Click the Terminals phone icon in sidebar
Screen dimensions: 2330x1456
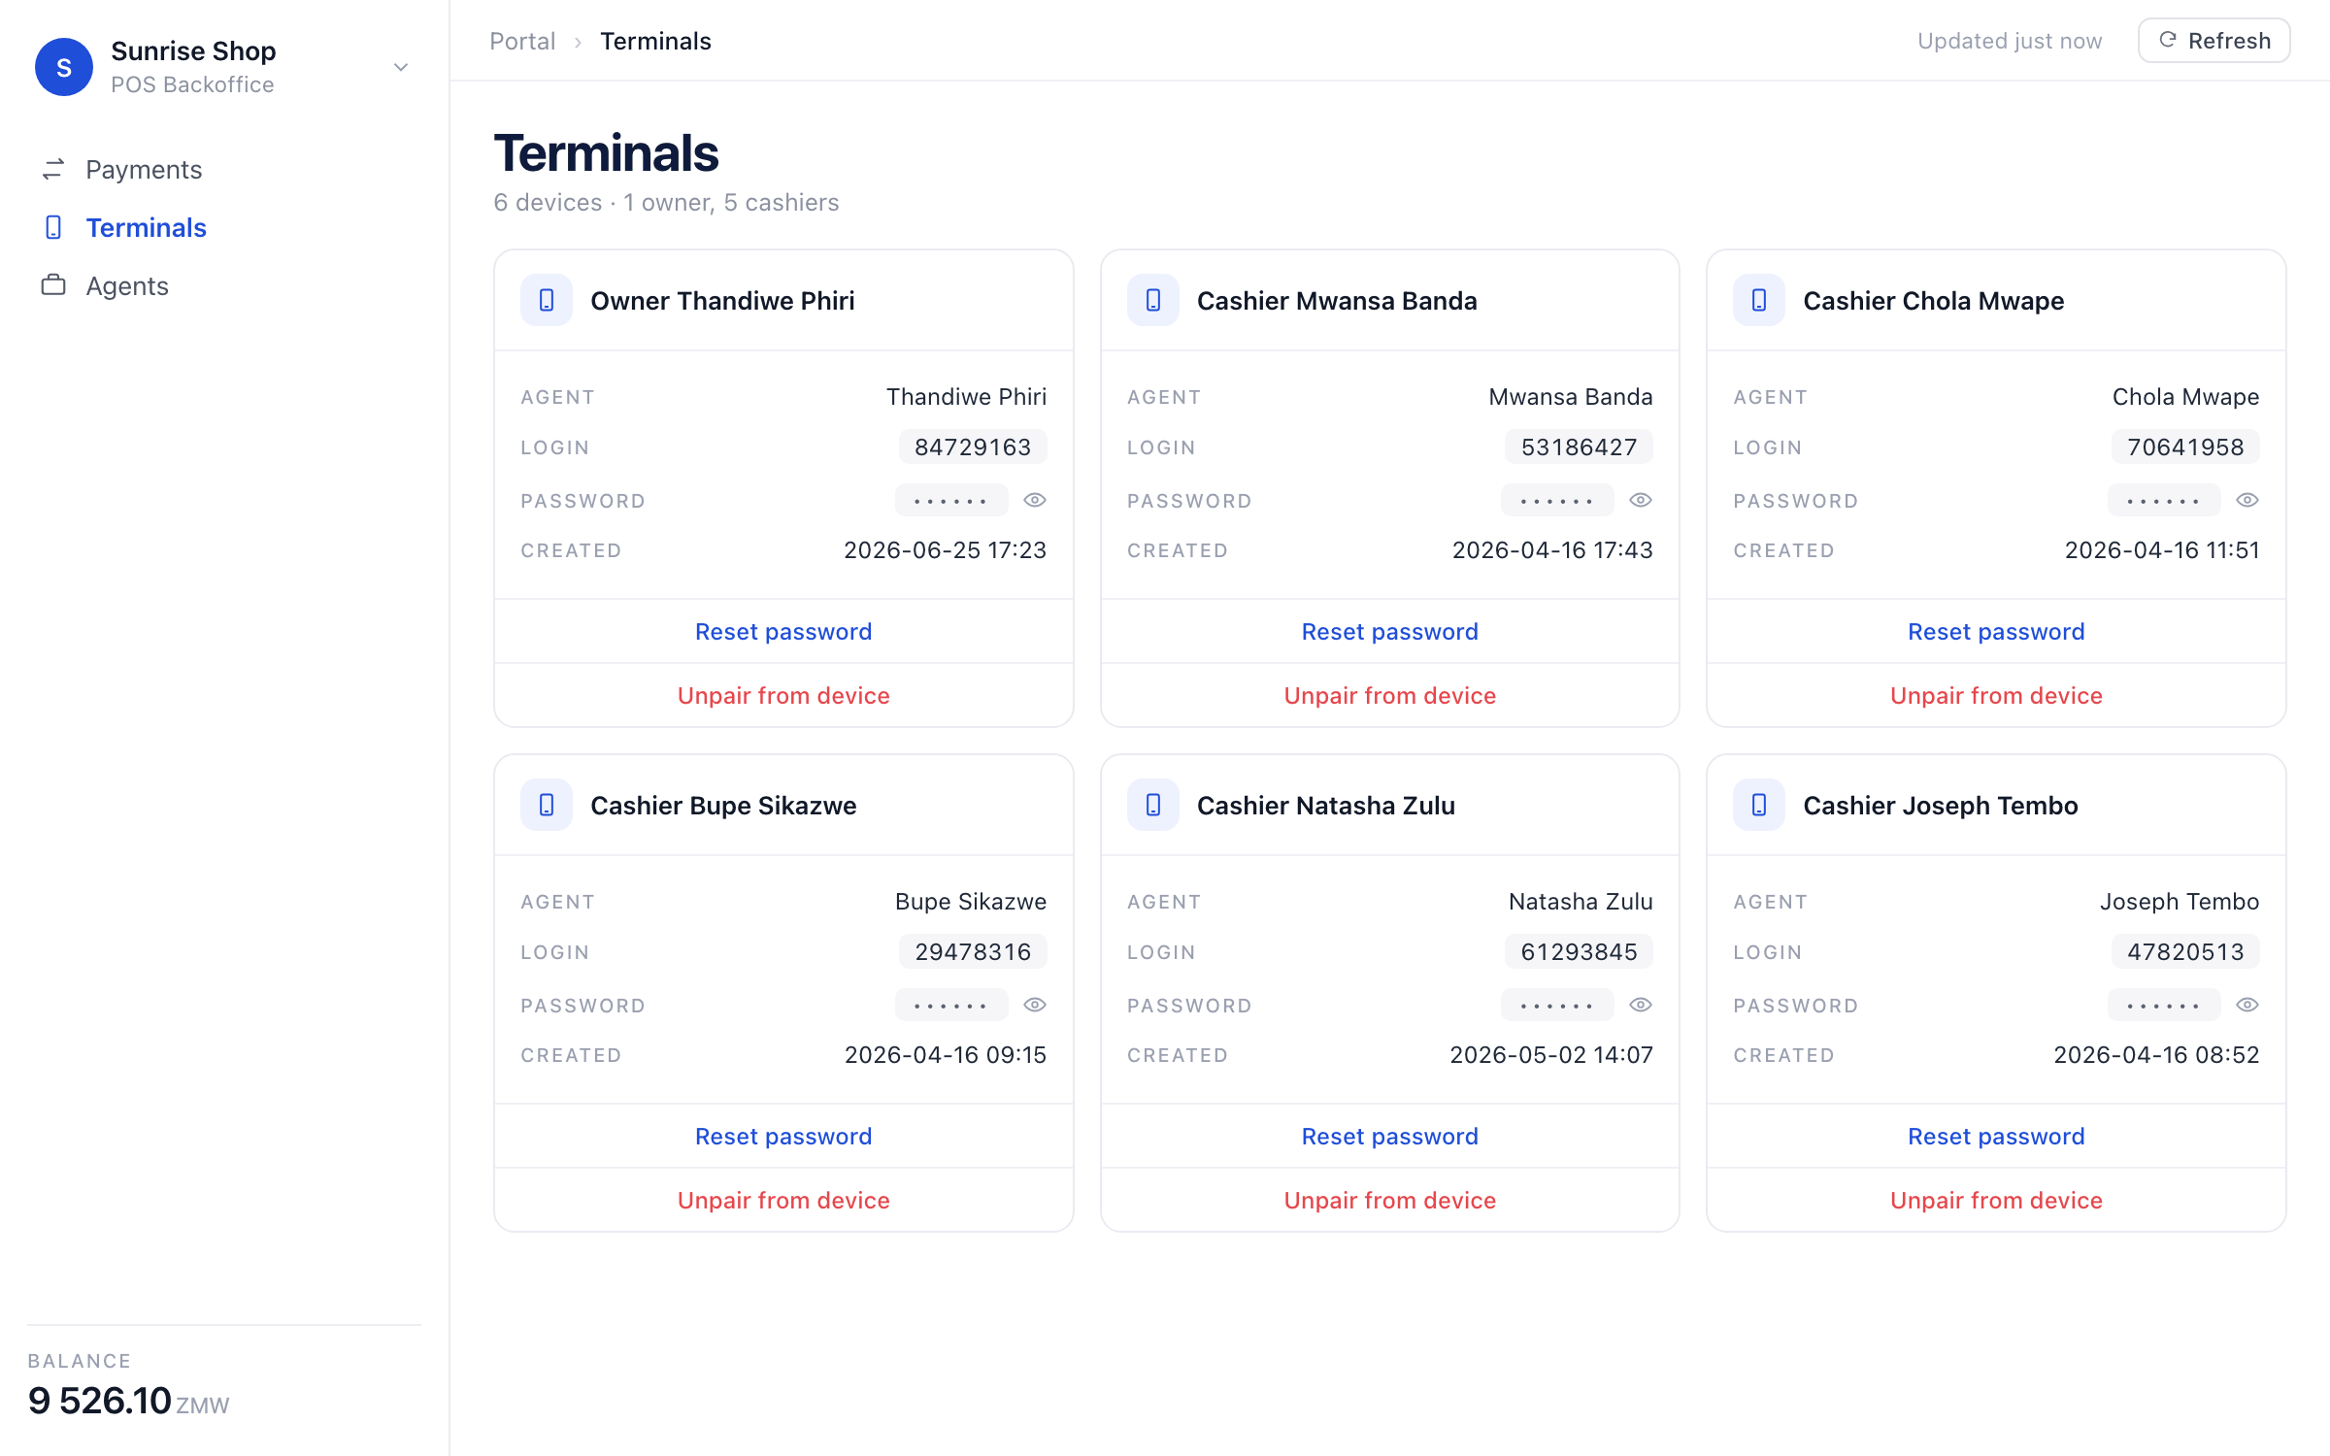click(x=53, y=227)
